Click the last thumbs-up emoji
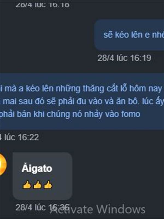Screen dimensions: 164x219 coord(48,185)
